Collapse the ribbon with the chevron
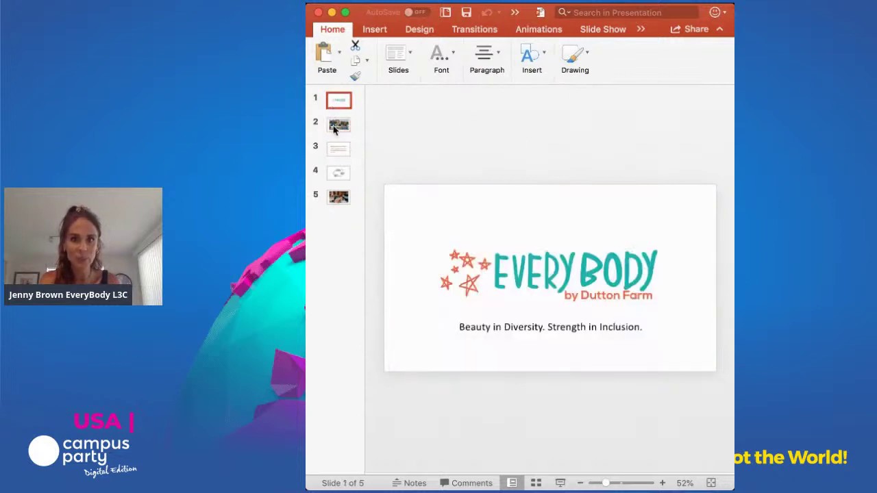 [719, 29]
